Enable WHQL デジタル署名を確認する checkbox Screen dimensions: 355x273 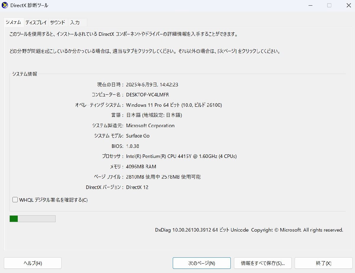(15, 200)
